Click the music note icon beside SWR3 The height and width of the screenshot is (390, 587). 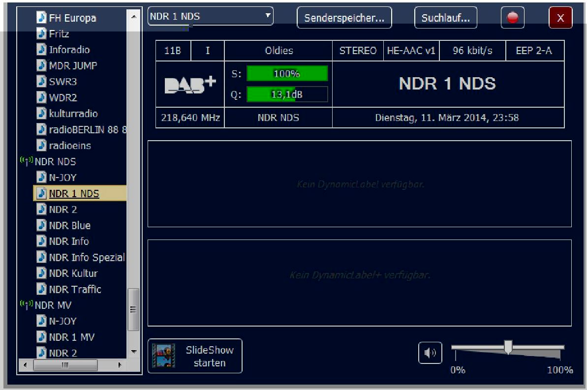pos(42,82)
